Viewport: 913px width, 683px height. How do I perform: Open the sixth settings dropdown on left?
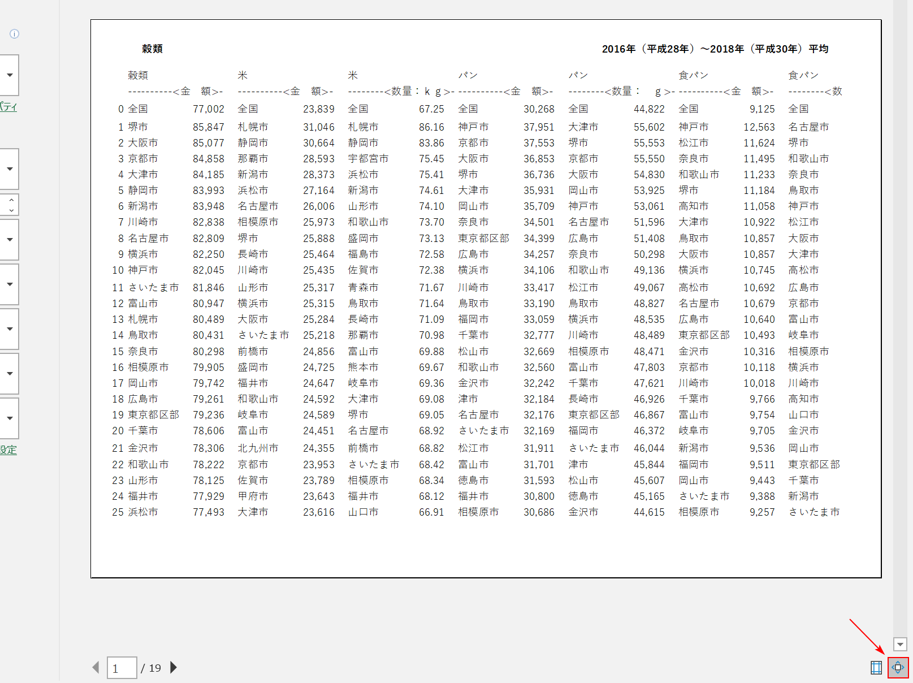[x=9, y=374]
